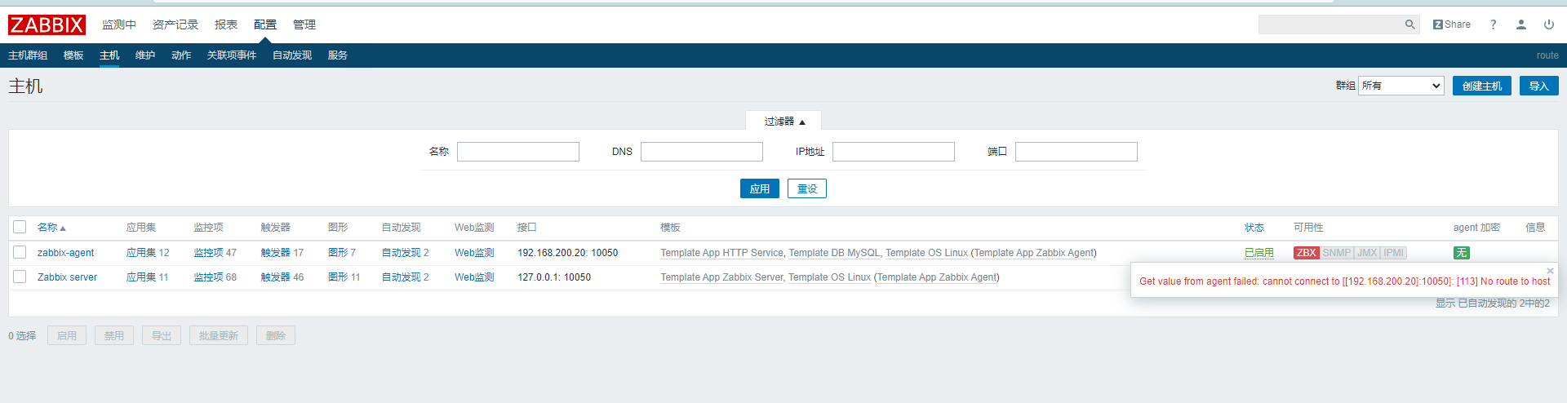Go to 主机群组 submenu

[x=28, y=55]
